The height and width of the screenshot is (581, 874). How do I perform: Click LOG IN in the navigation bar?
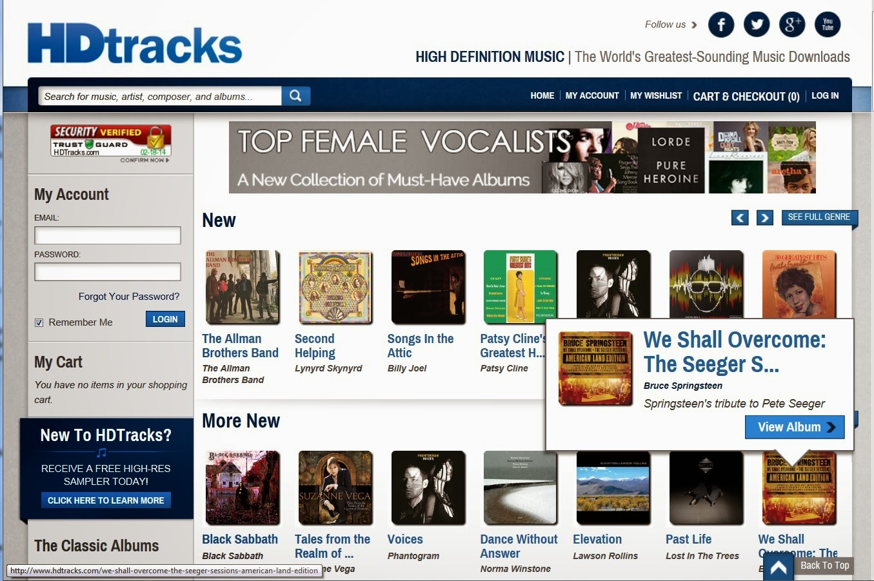pyautogui.click(x=825, y=95)
